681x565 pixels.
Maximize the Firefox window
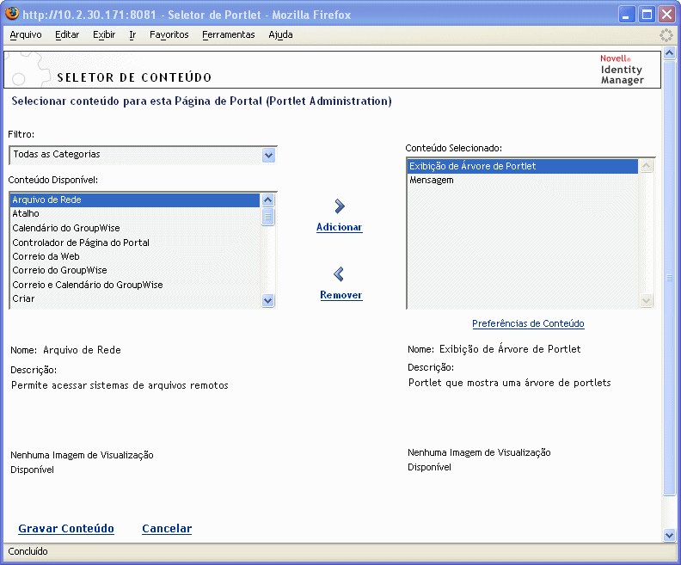647,15
